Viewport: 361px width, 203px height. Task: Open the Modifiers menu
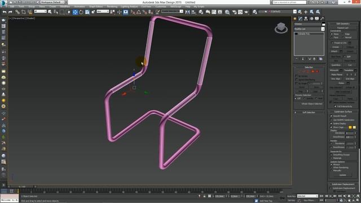click(x=65, y=7)
